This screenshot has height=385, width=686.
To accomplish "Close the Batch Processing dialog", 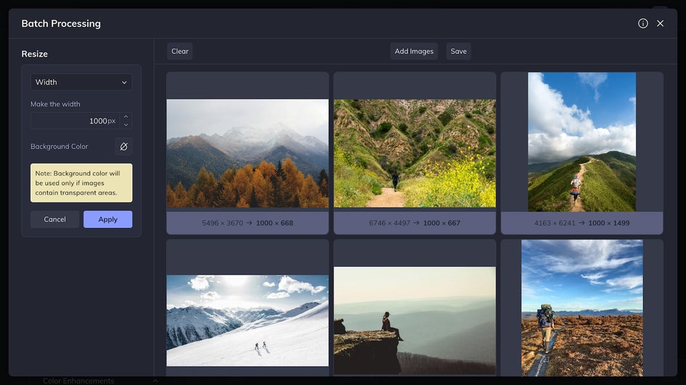I will tap(660, 24).
